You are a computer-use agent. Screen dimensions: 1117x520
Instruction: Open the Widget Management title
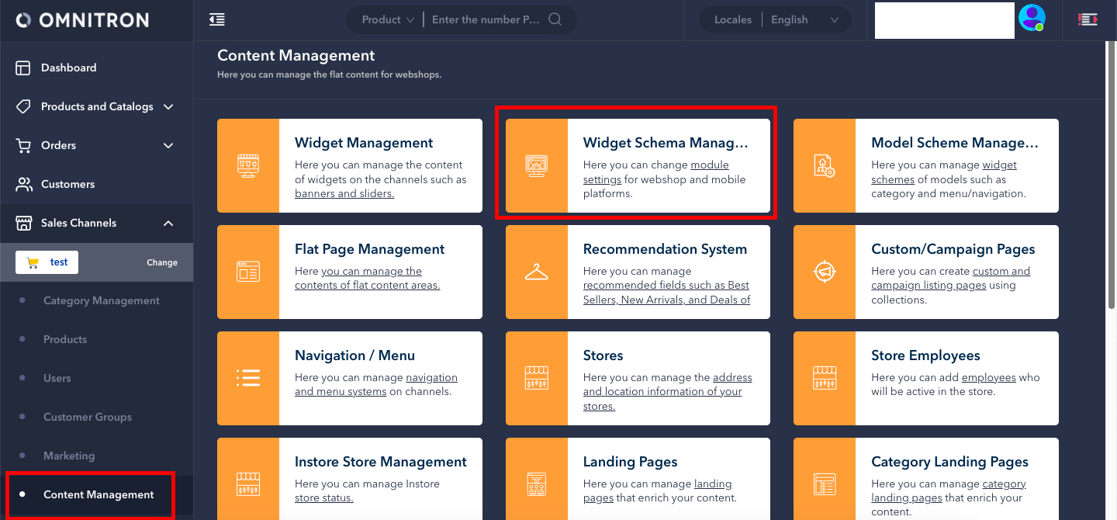pyautogui.click(x=364, y=143)
